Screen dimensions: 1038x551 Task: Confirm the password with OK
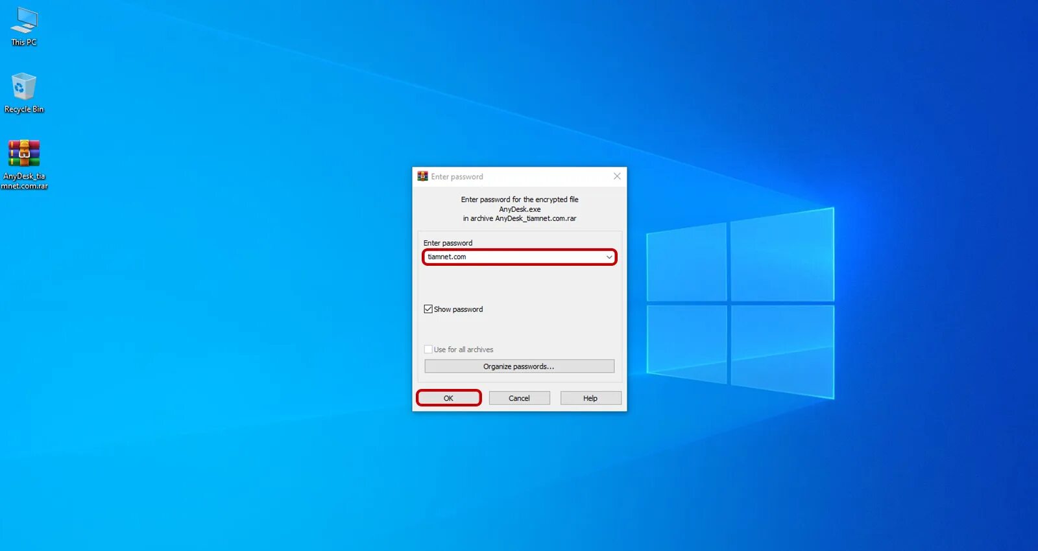tap(448, 398)
